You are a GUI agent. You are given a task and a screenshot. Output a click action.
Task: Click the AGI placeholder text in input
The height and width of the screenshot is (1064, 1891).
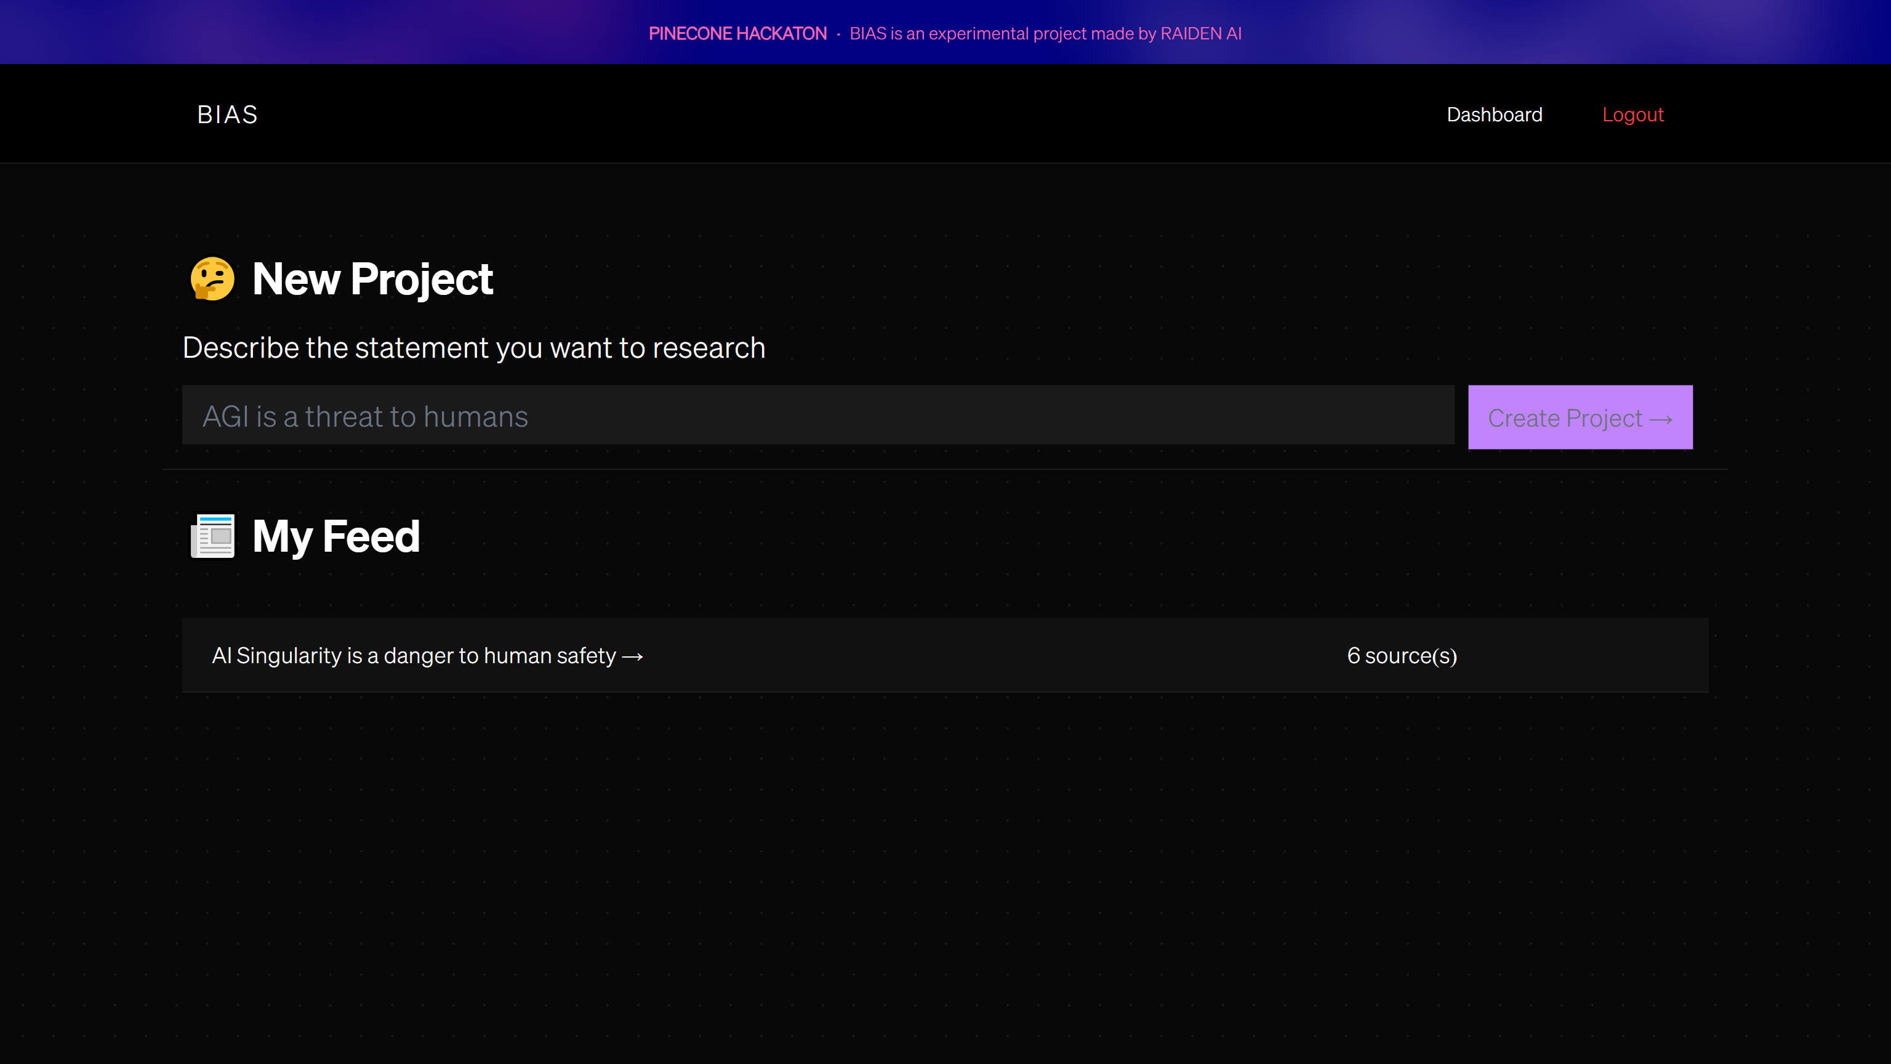point(365,416)
